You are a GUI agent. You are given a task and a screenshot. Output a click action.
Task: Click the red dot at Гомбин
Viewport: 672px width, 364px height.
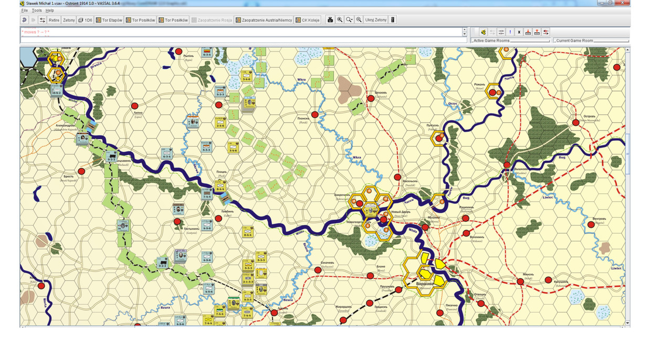tap(218, 219)
